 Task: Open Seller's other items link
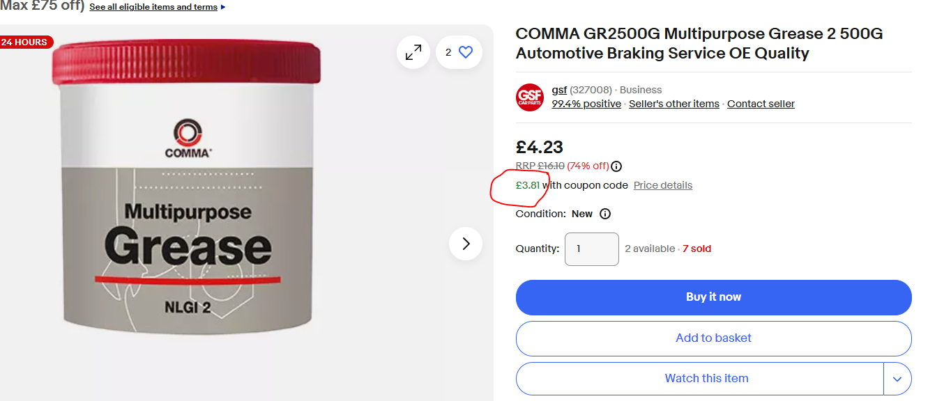click(673, 104)
